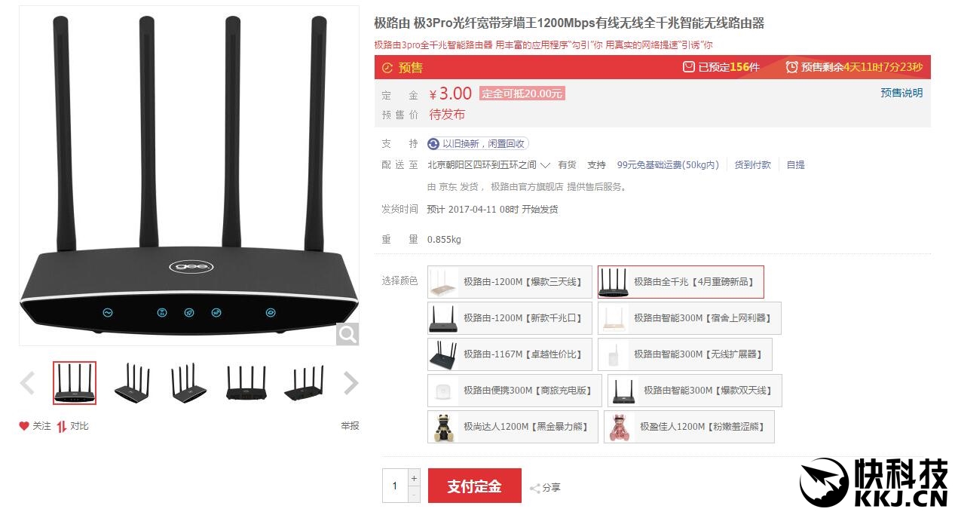Image resolution: width=955 pixels, height=515 pixels.
Task: Select the second router thumbnail image
Action: [131, 383]
